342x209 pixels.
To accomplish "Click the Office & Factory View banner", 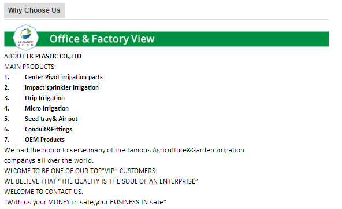I will (166, 39).
